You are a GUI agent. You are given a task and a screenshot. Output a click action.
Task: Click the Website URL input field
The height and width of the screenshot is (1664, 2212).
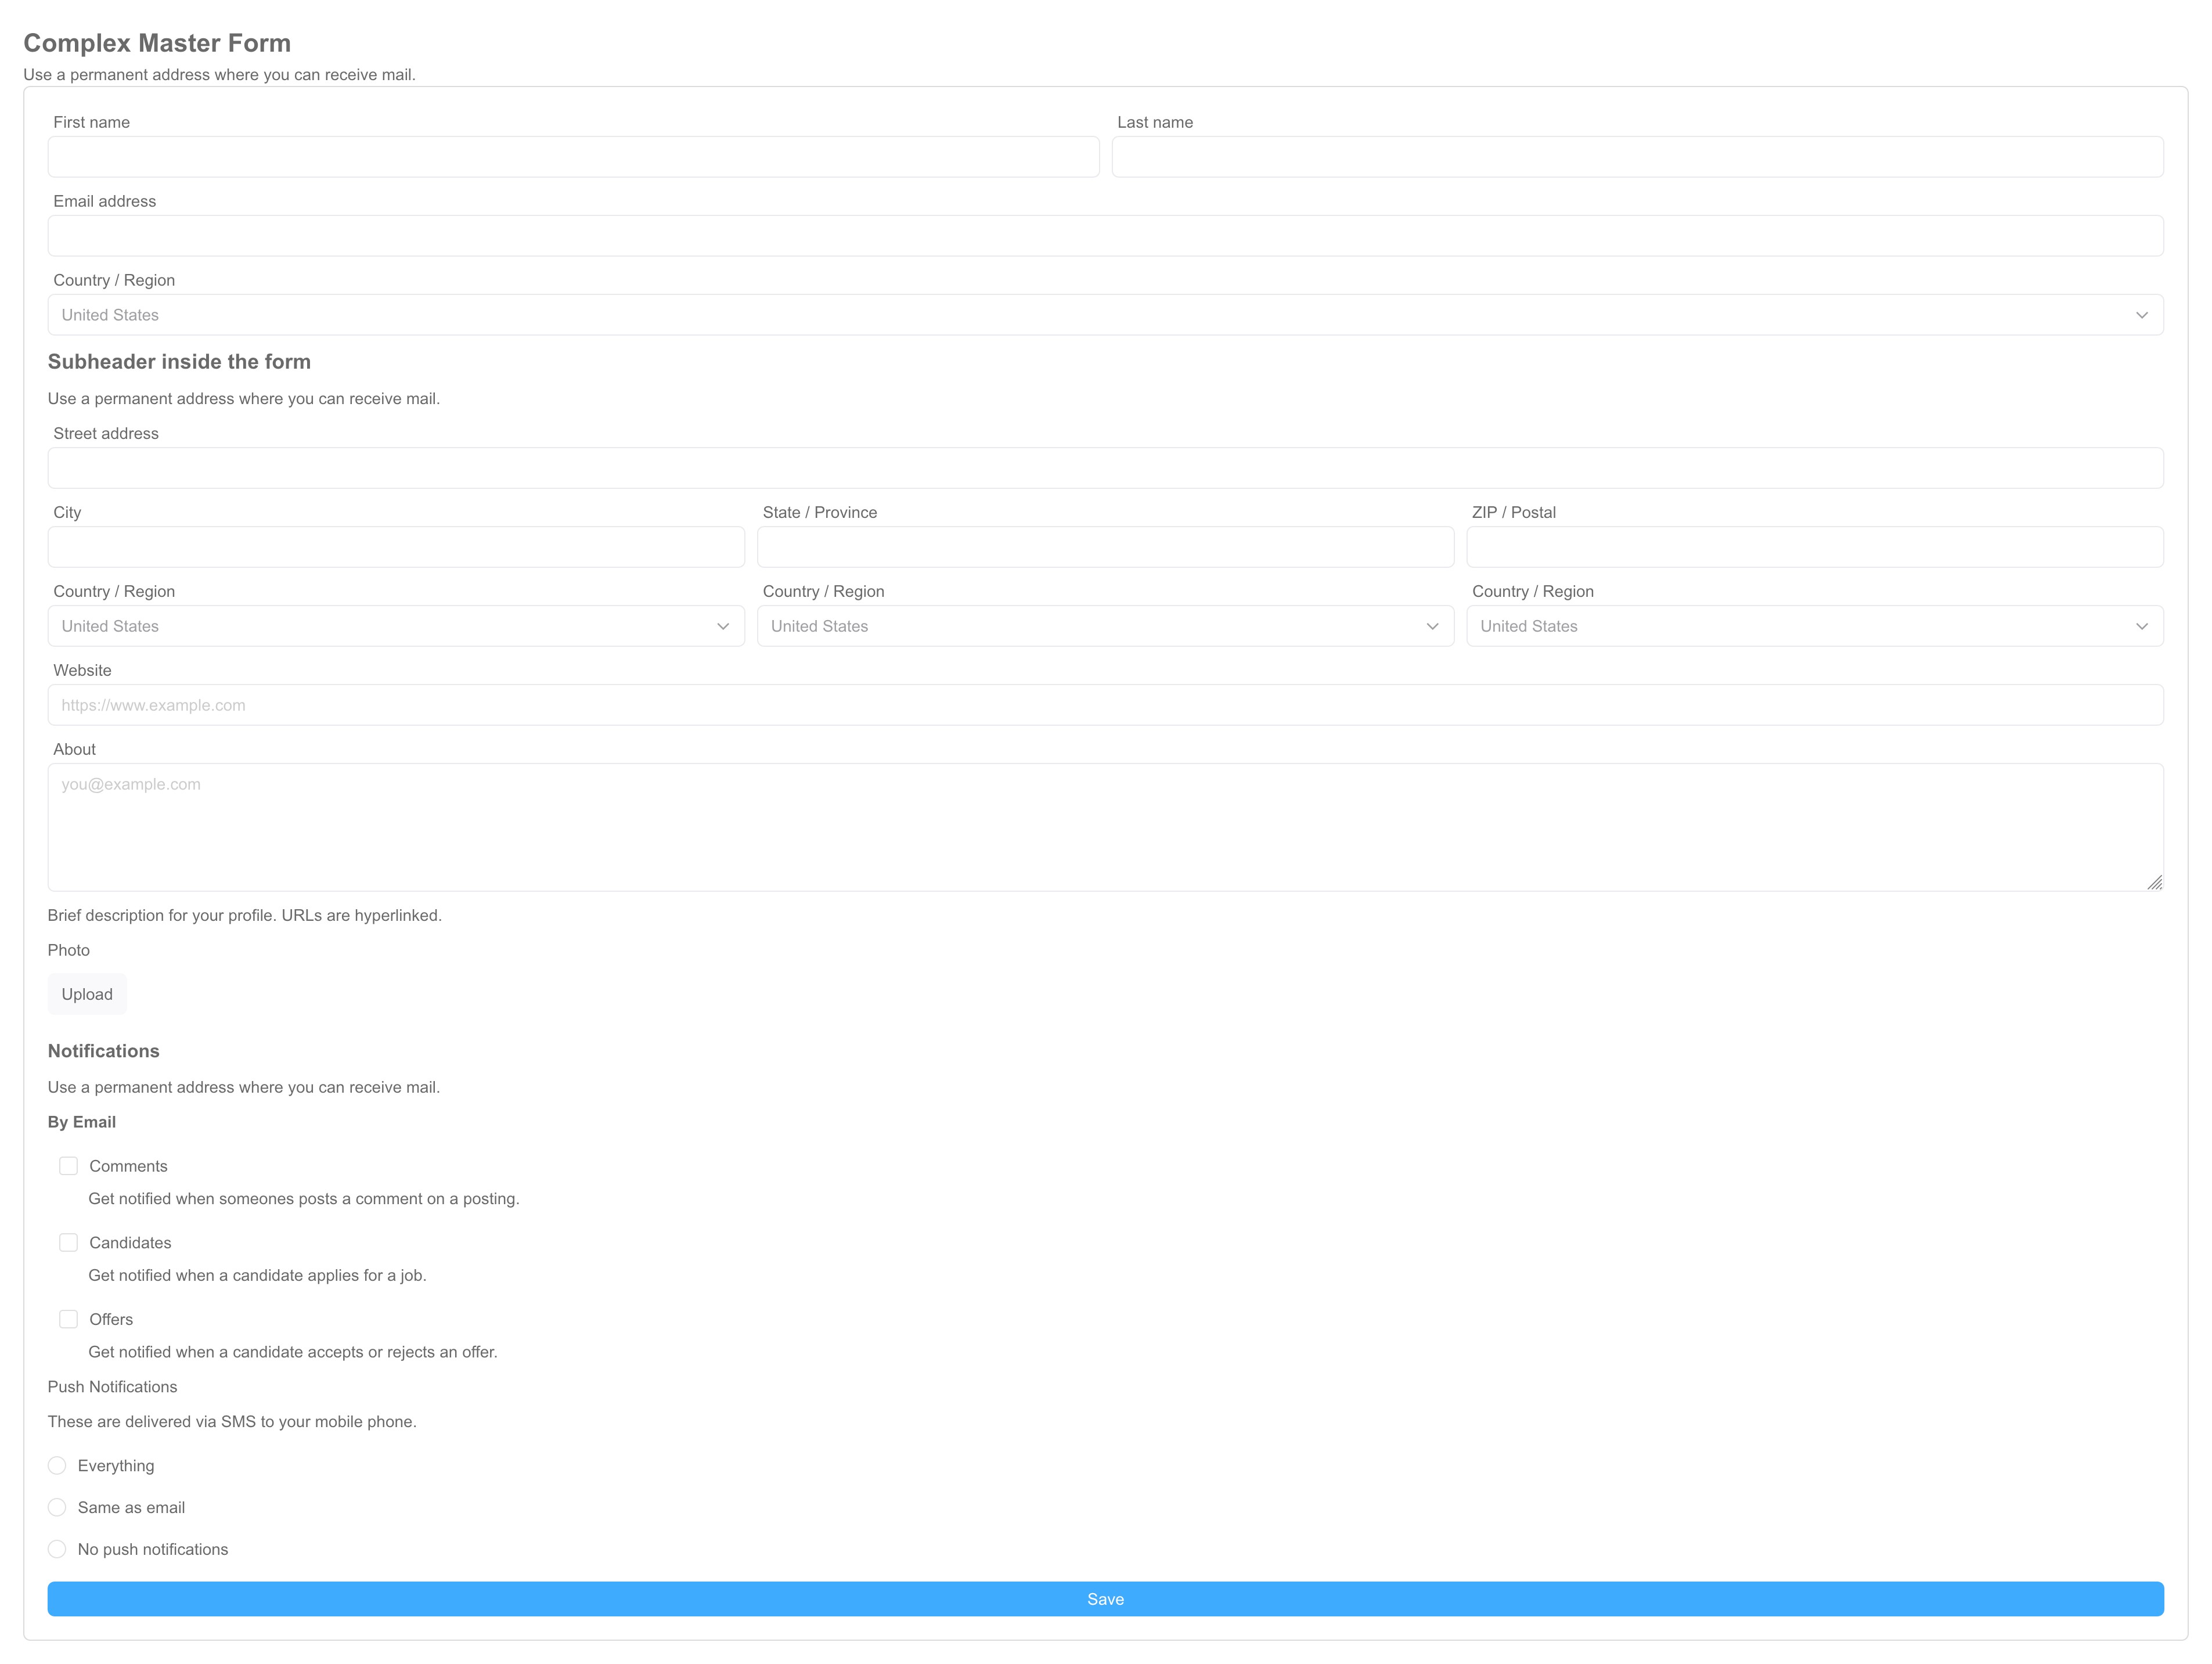click(x=1105, y=705)
